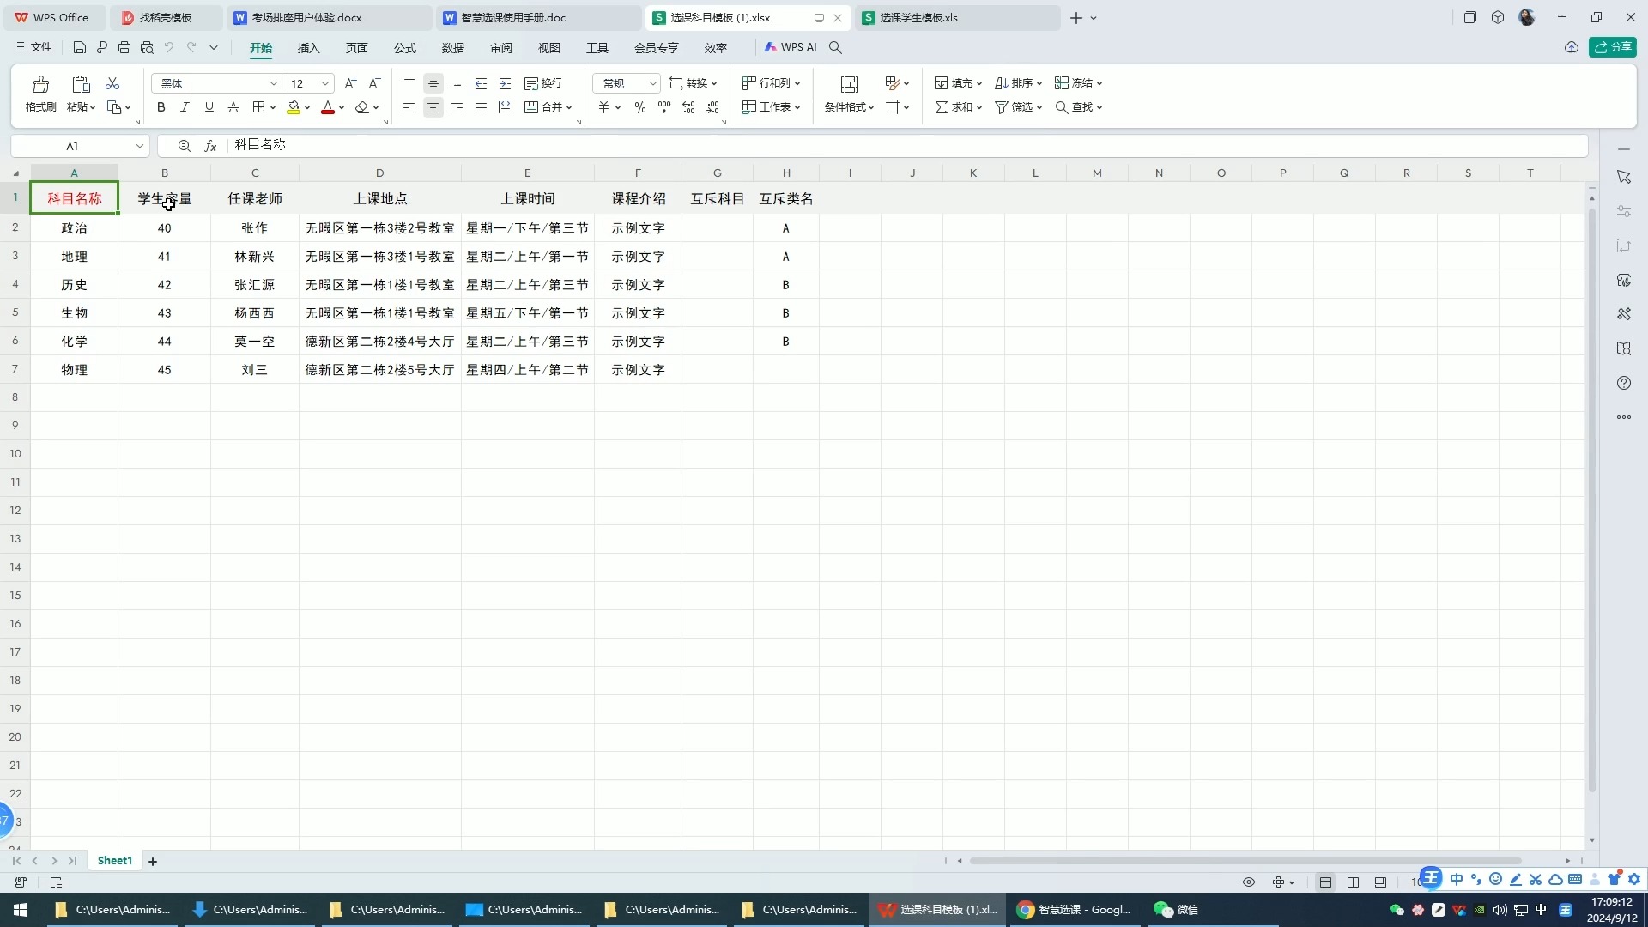The image size is (1648, 927).
Task: Select cell A1 input field
Action: point(74,198)
